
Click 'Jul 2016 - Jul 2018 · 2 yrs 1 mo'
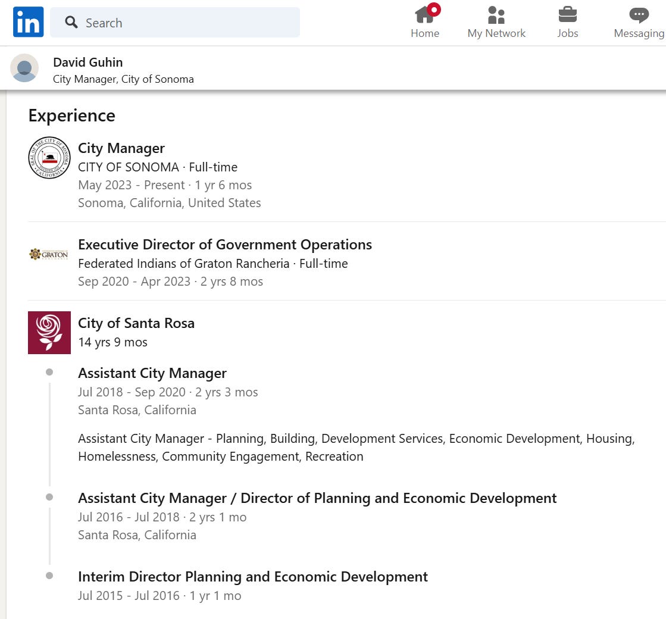click(162, 517)
